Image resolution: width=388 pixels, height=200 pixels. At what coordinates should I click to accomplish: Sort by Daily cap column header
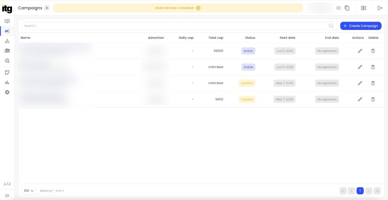point(186,38)
